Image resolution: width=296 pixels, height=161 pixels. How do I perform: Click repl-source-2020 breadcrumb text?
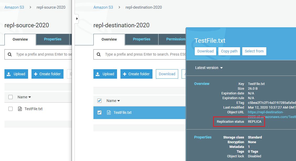(x=51, y=7)
